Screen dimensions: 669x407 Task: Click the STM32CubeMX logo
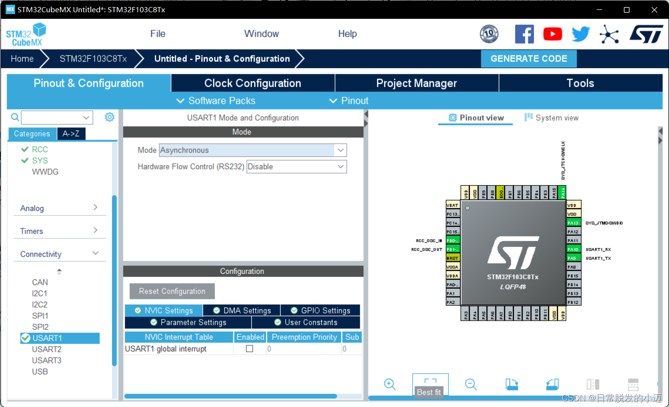tap(26, 35)
